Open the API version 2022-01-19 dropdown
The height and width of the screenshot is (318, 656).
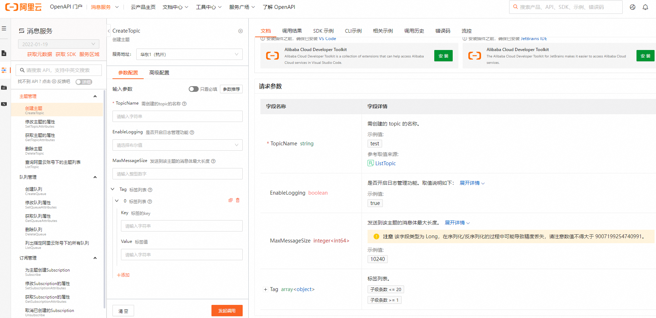[59, 44]
